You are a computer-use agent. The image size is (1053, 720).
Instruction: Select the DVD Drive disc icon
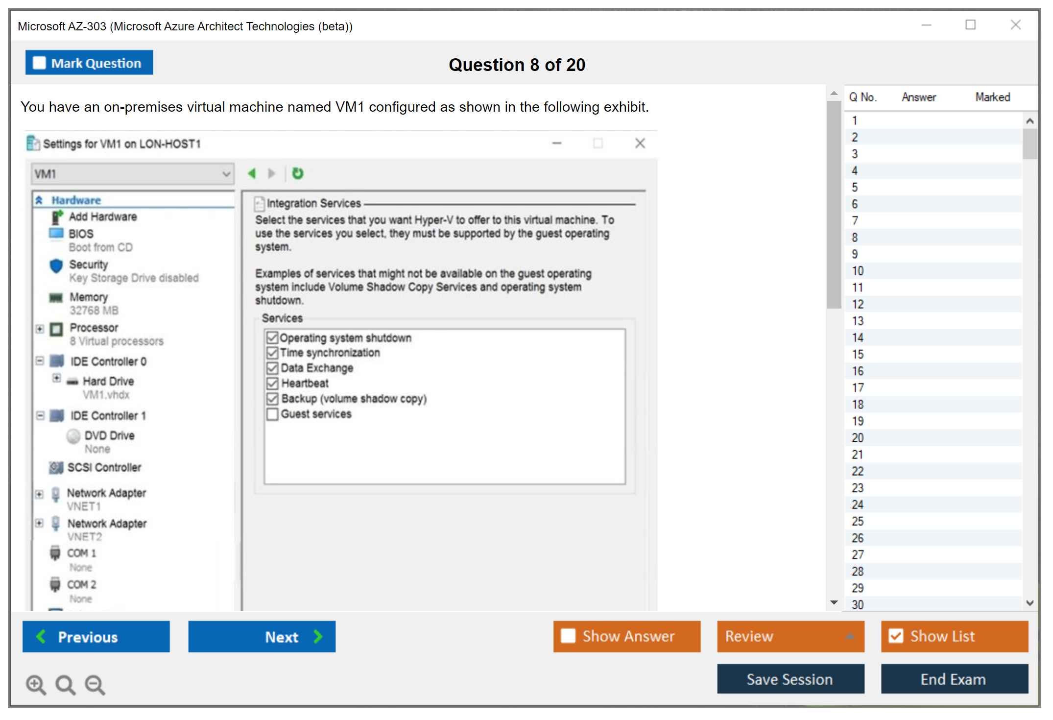click(73, 436)
